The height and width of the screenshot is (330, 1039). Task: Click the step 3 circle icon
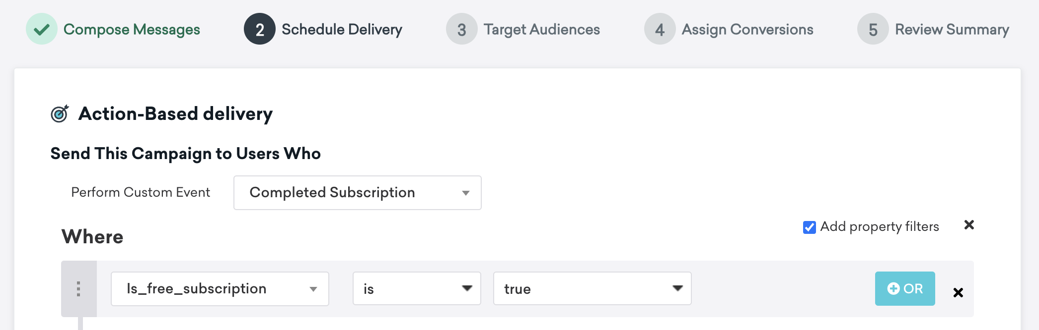click(x=462, y=29)
